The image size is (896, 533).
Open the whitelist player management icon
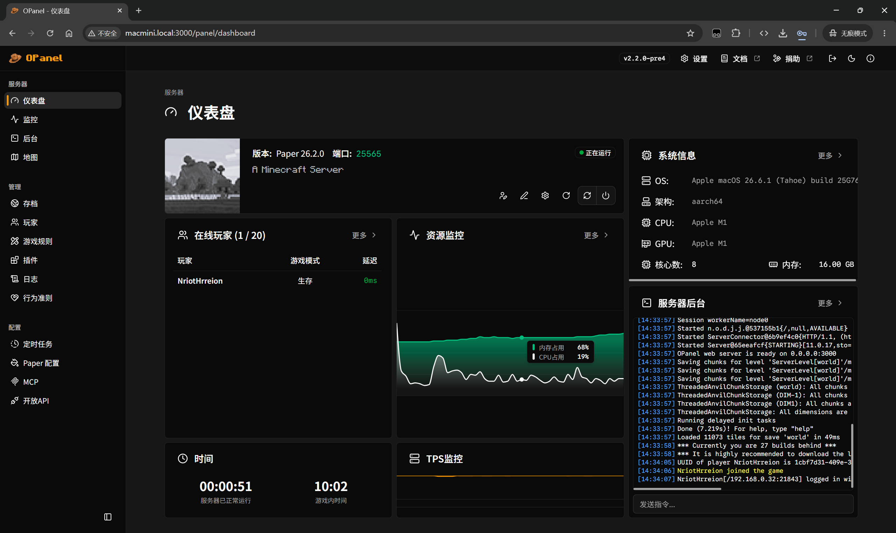pyautogui.click(x=503, y=196)
